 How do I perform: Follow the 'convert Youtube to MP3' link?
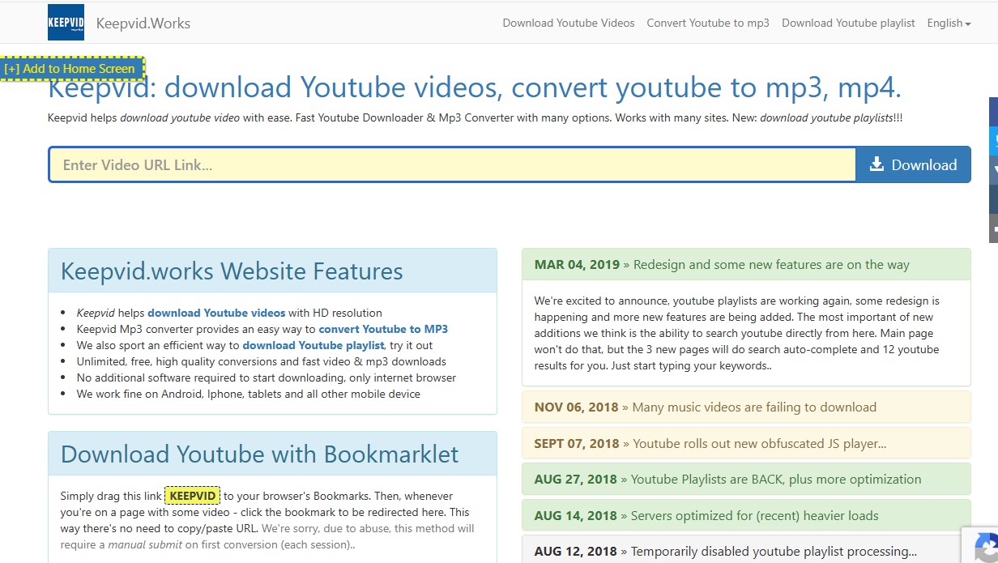coord(383,329)
